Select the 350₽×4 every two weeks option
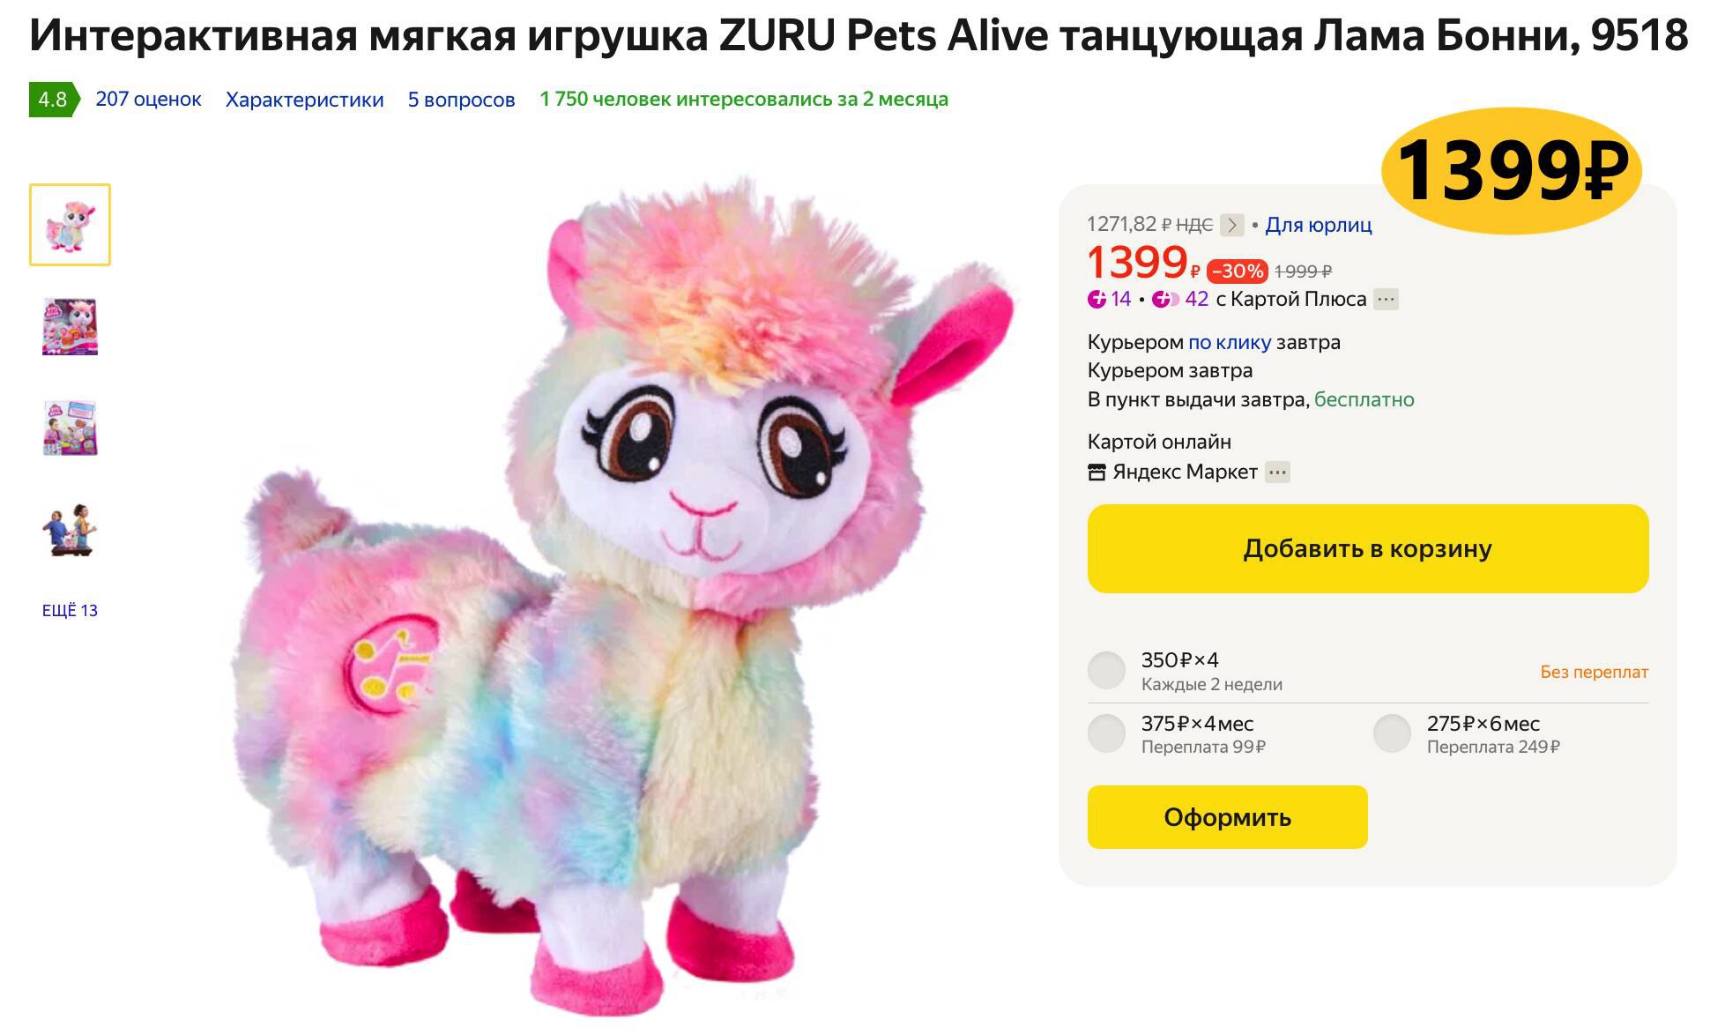The image size is (1710, 1034). click(1106, 671)
